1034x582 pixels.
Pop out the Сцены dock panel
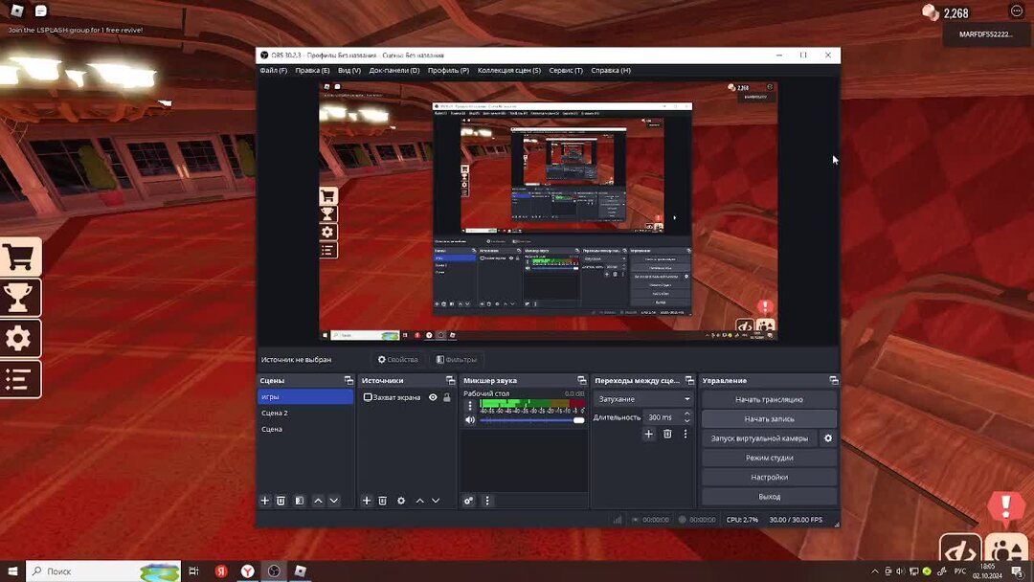tap(348, 380)
